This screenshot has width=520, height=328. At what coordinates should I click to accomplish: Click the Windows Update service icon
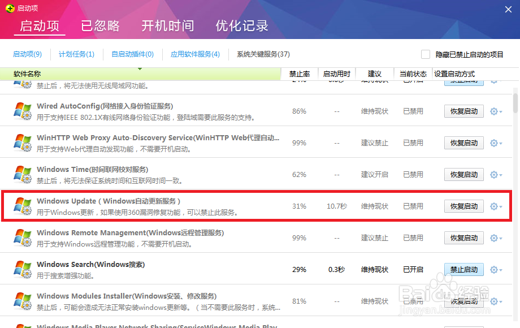[23, 206]
